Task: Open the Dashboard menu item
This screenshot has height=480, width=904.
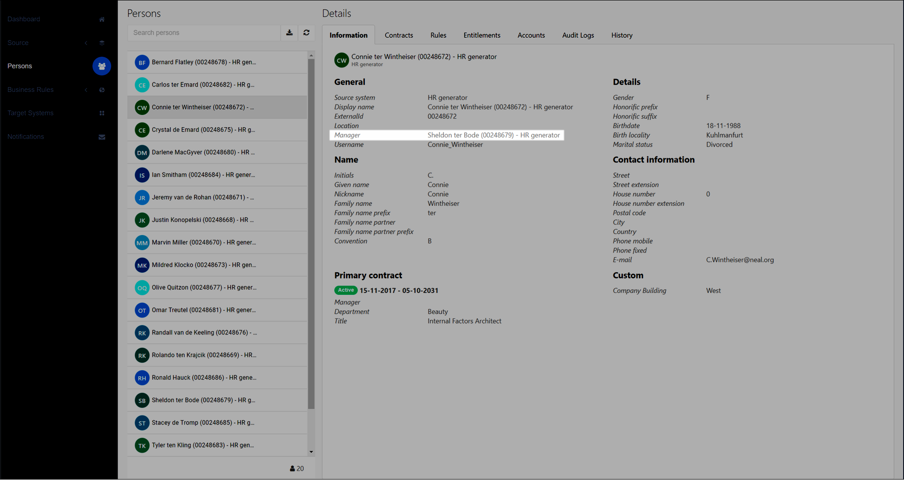Action: [24, 19]
